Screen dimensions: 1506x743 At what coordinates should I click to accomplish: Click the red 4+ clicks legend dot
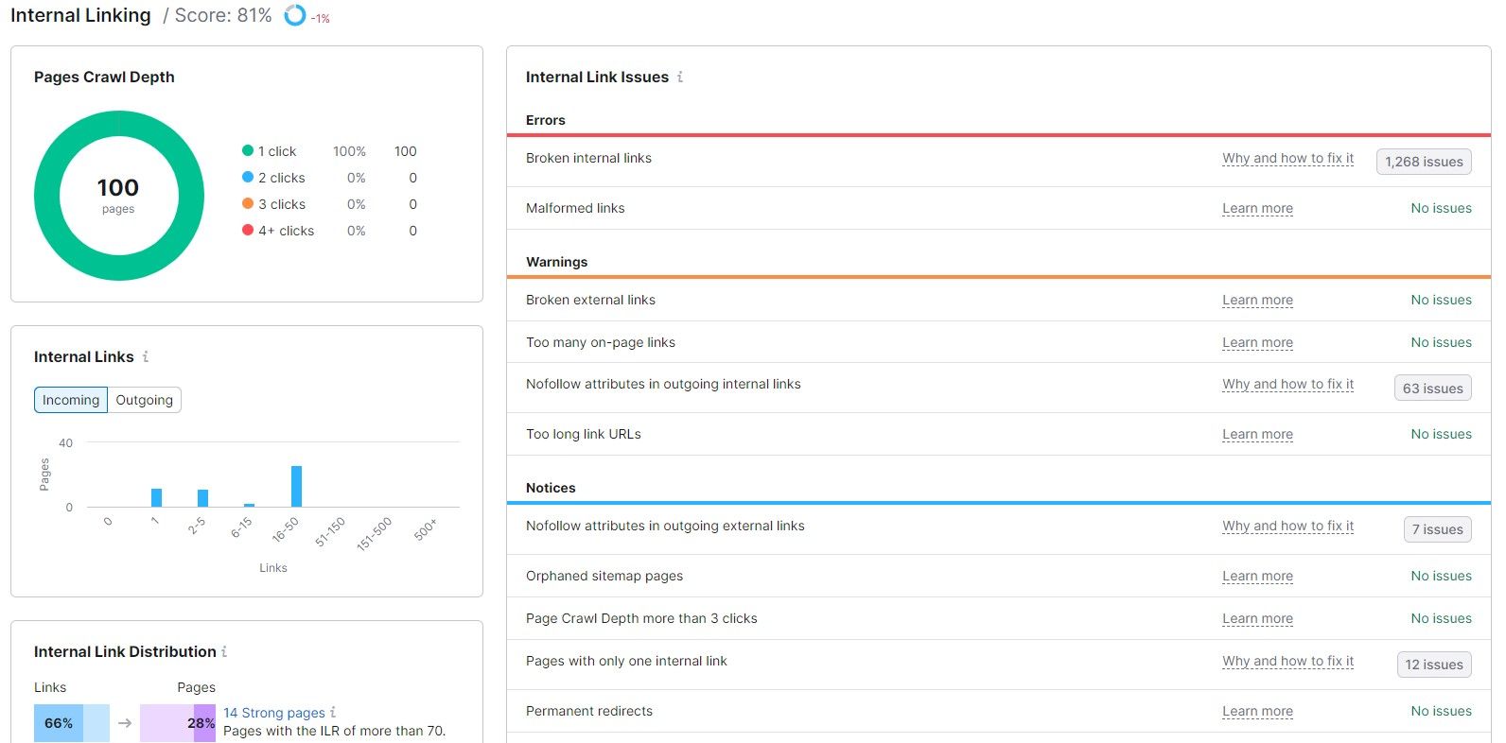[248, 230]
